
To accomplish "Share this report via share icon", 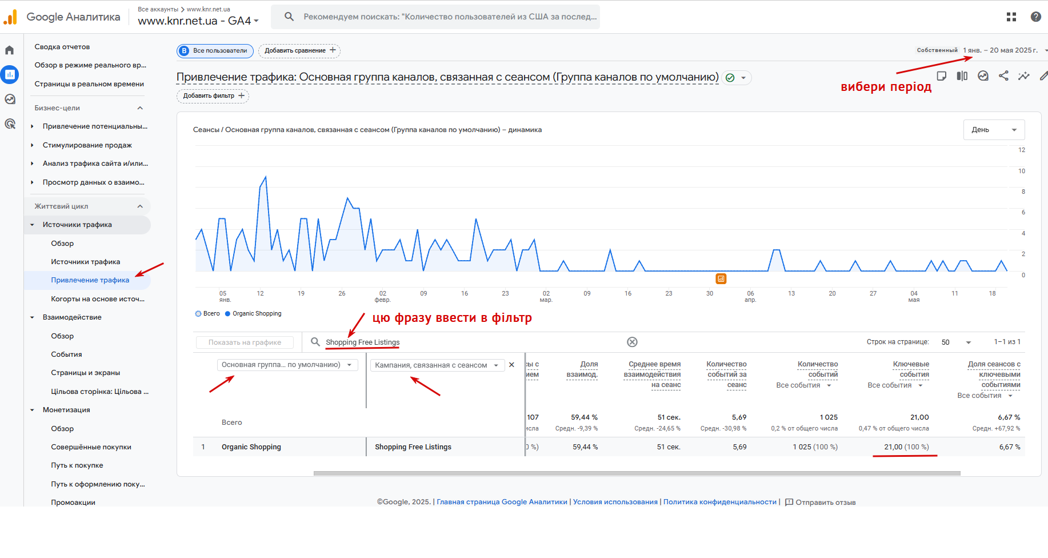I will point(1003,76).
